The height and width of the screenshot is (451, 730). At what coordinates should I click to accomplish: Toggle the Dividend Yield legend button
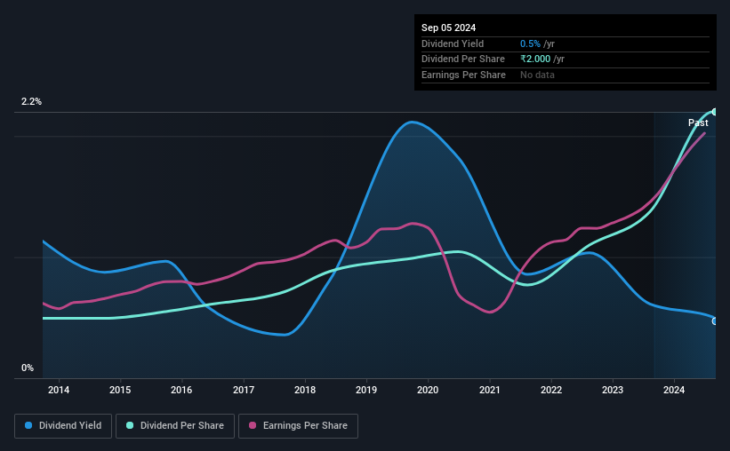tap(63, 426)
